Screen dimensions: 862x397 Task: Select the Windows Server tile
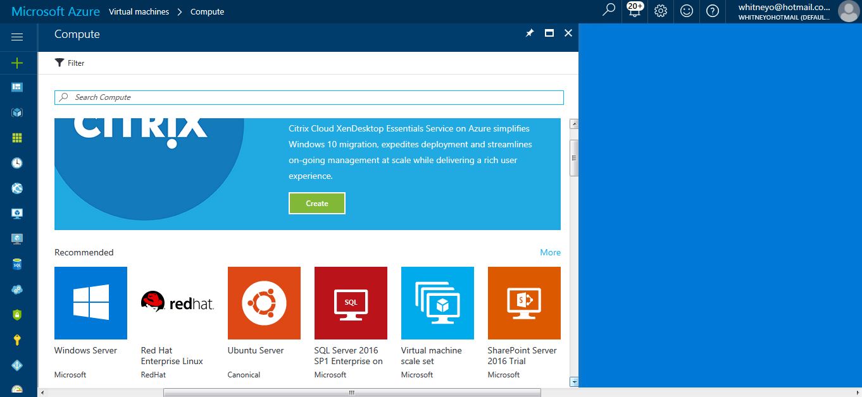tap(91, 322)
